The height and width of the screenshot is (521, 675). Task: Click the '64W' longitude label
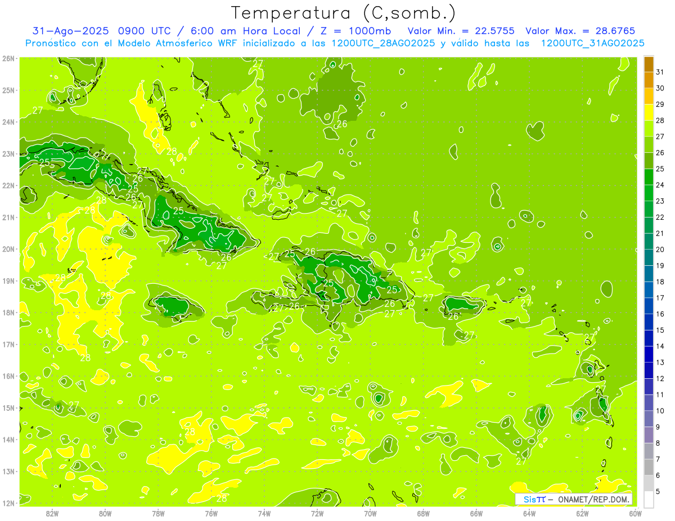(529, 513)
